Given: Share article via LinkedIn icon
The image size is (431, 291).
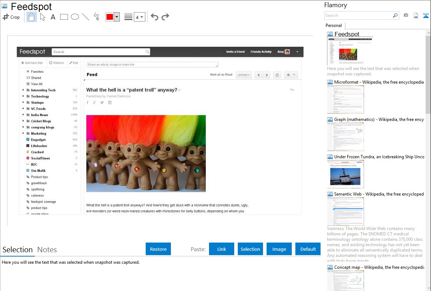Looking at the screenshot, I should pos(110,103).
